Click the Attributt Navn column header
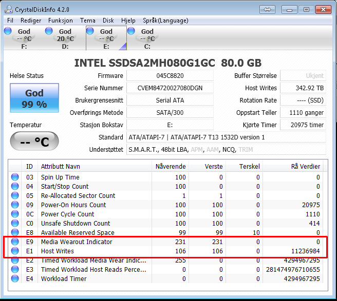 (x=95, y=166)
